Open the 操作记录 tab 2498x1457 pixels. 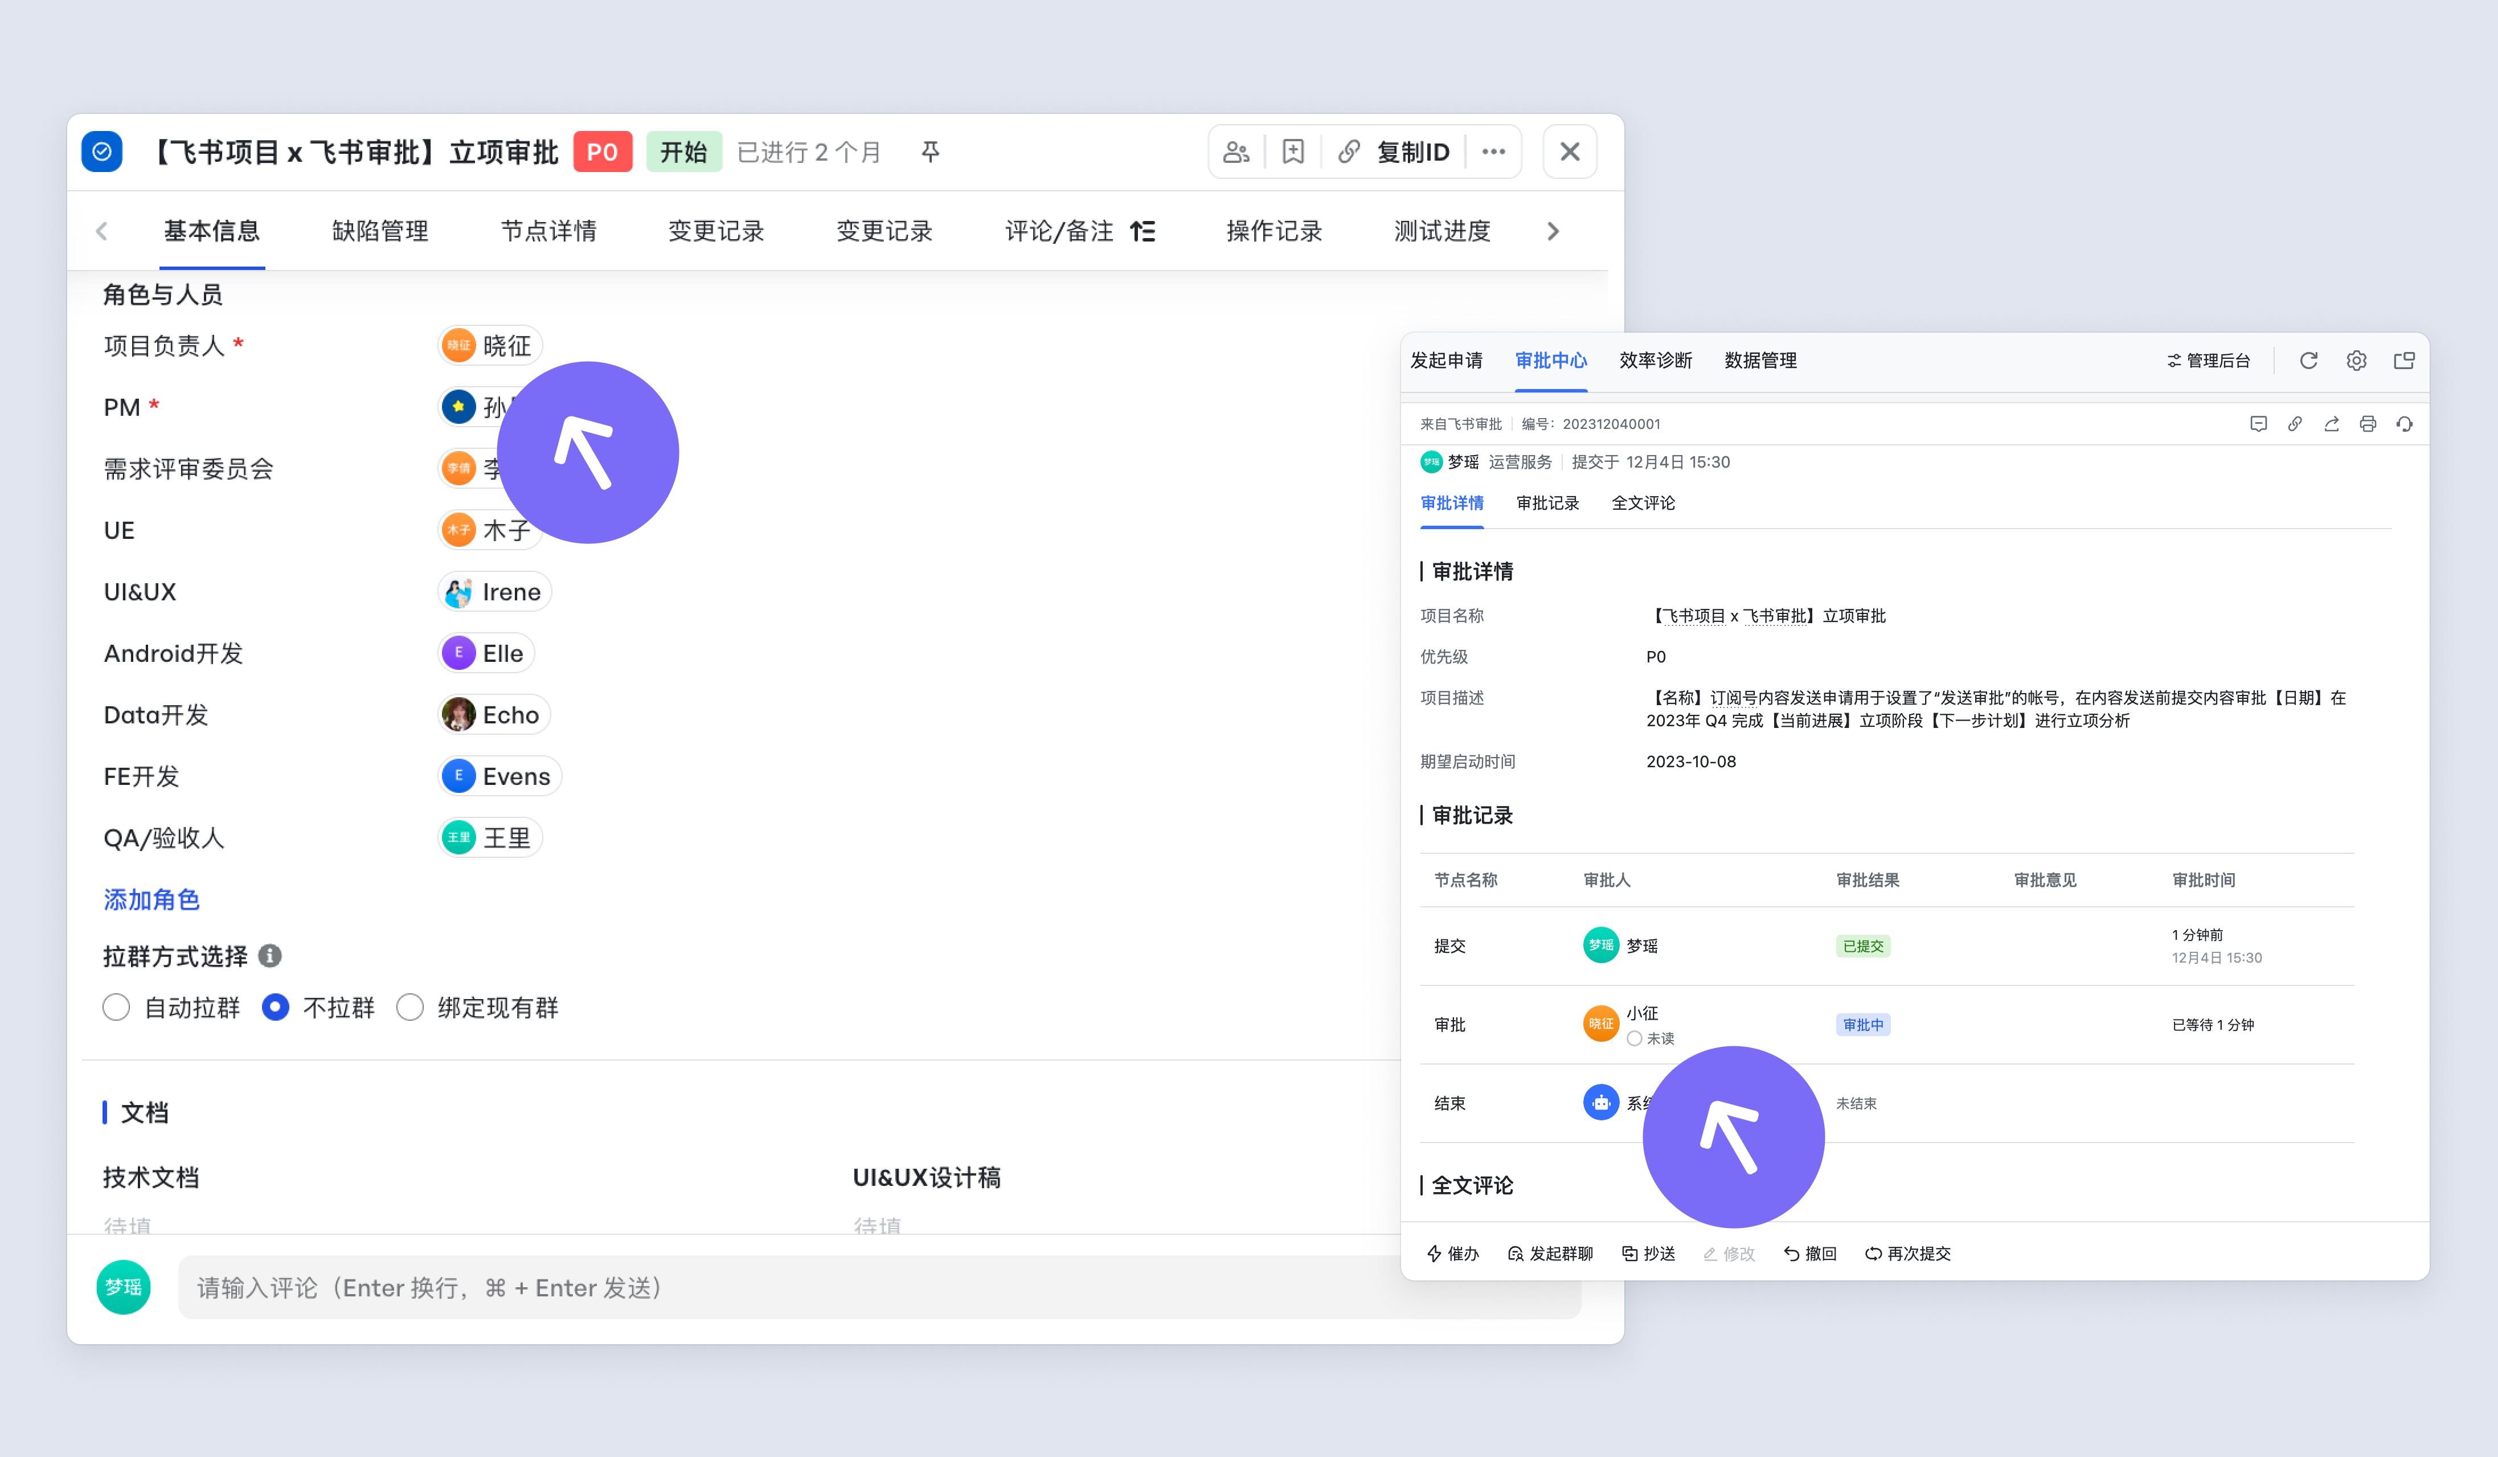(1274, 231)
